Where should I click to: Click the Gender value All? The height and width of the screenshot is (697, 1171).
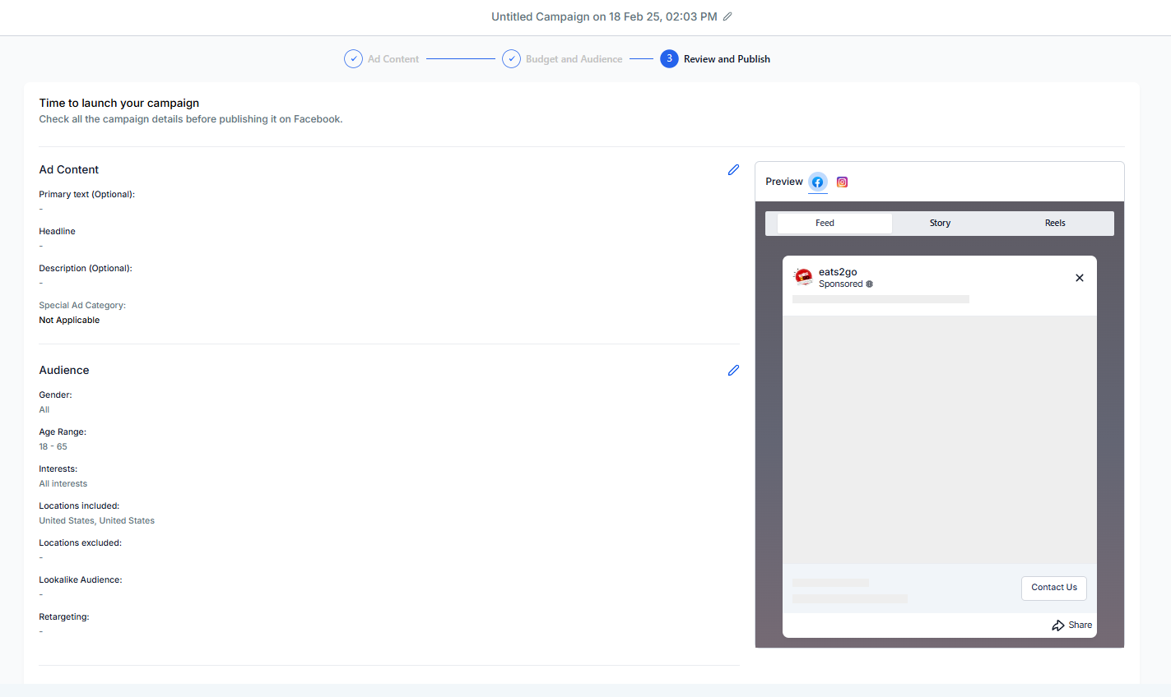pyautogui.click(x=44, y=410)
